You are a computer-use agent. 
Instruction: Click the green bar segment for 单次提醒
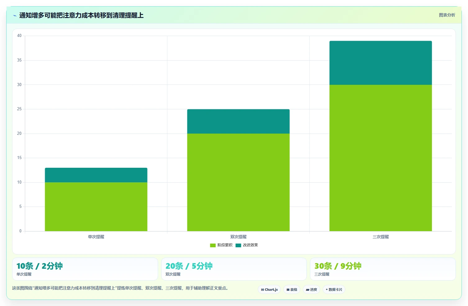(x=96, y=207)
